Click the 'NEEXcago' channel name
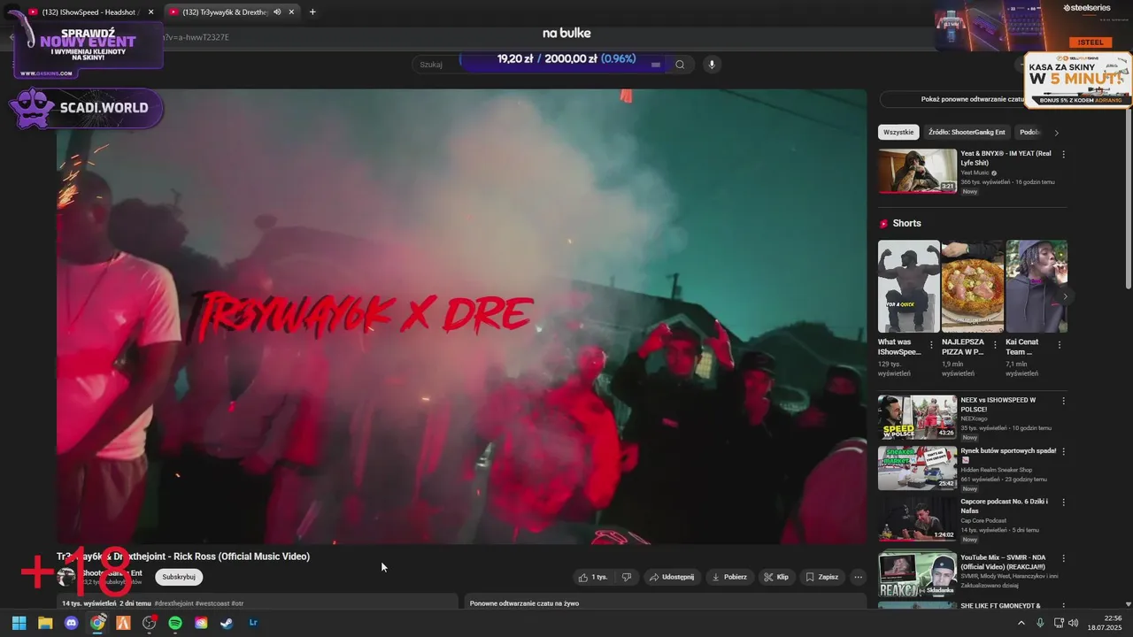Image resolution: width=1133 pixels, height=637 pixels. click(974, 418)
